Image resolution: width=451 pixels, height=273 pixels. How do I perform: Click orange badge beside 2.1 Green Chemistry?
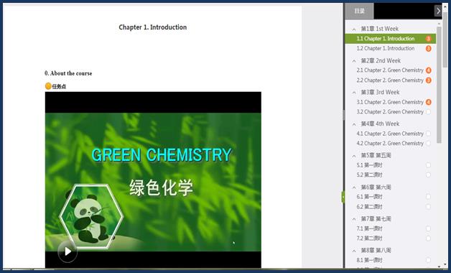point(428,70)
